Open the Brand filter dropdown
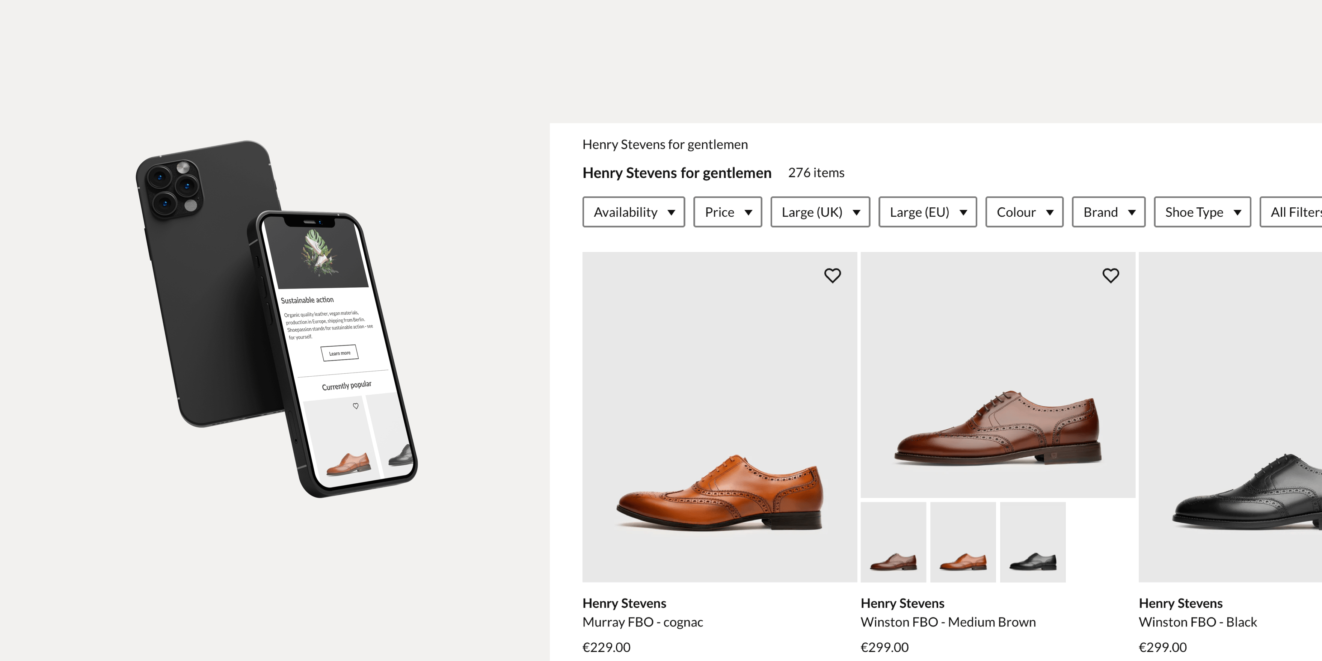This screenshot has width=1322, height=661. tap(1108, 212)
